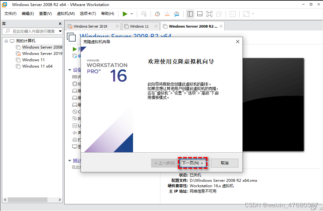Click library horizontal scrollbar right arrow
Screen dimensions: 323x211
60,200
